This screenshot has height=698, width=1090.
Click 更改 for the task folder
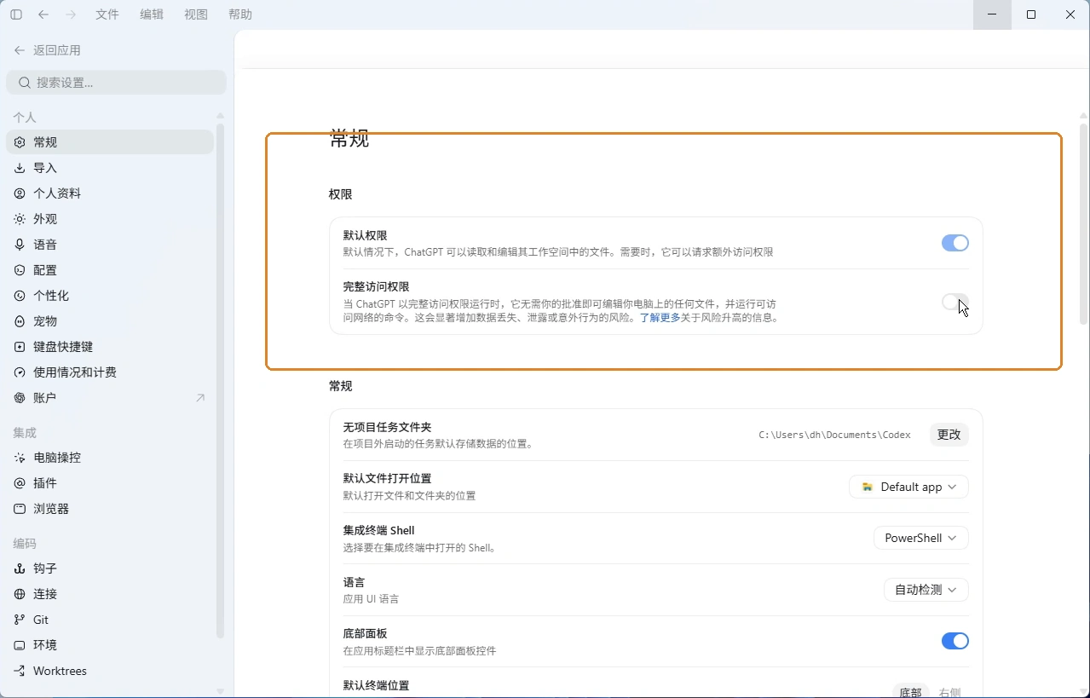(x=949, y=435)
